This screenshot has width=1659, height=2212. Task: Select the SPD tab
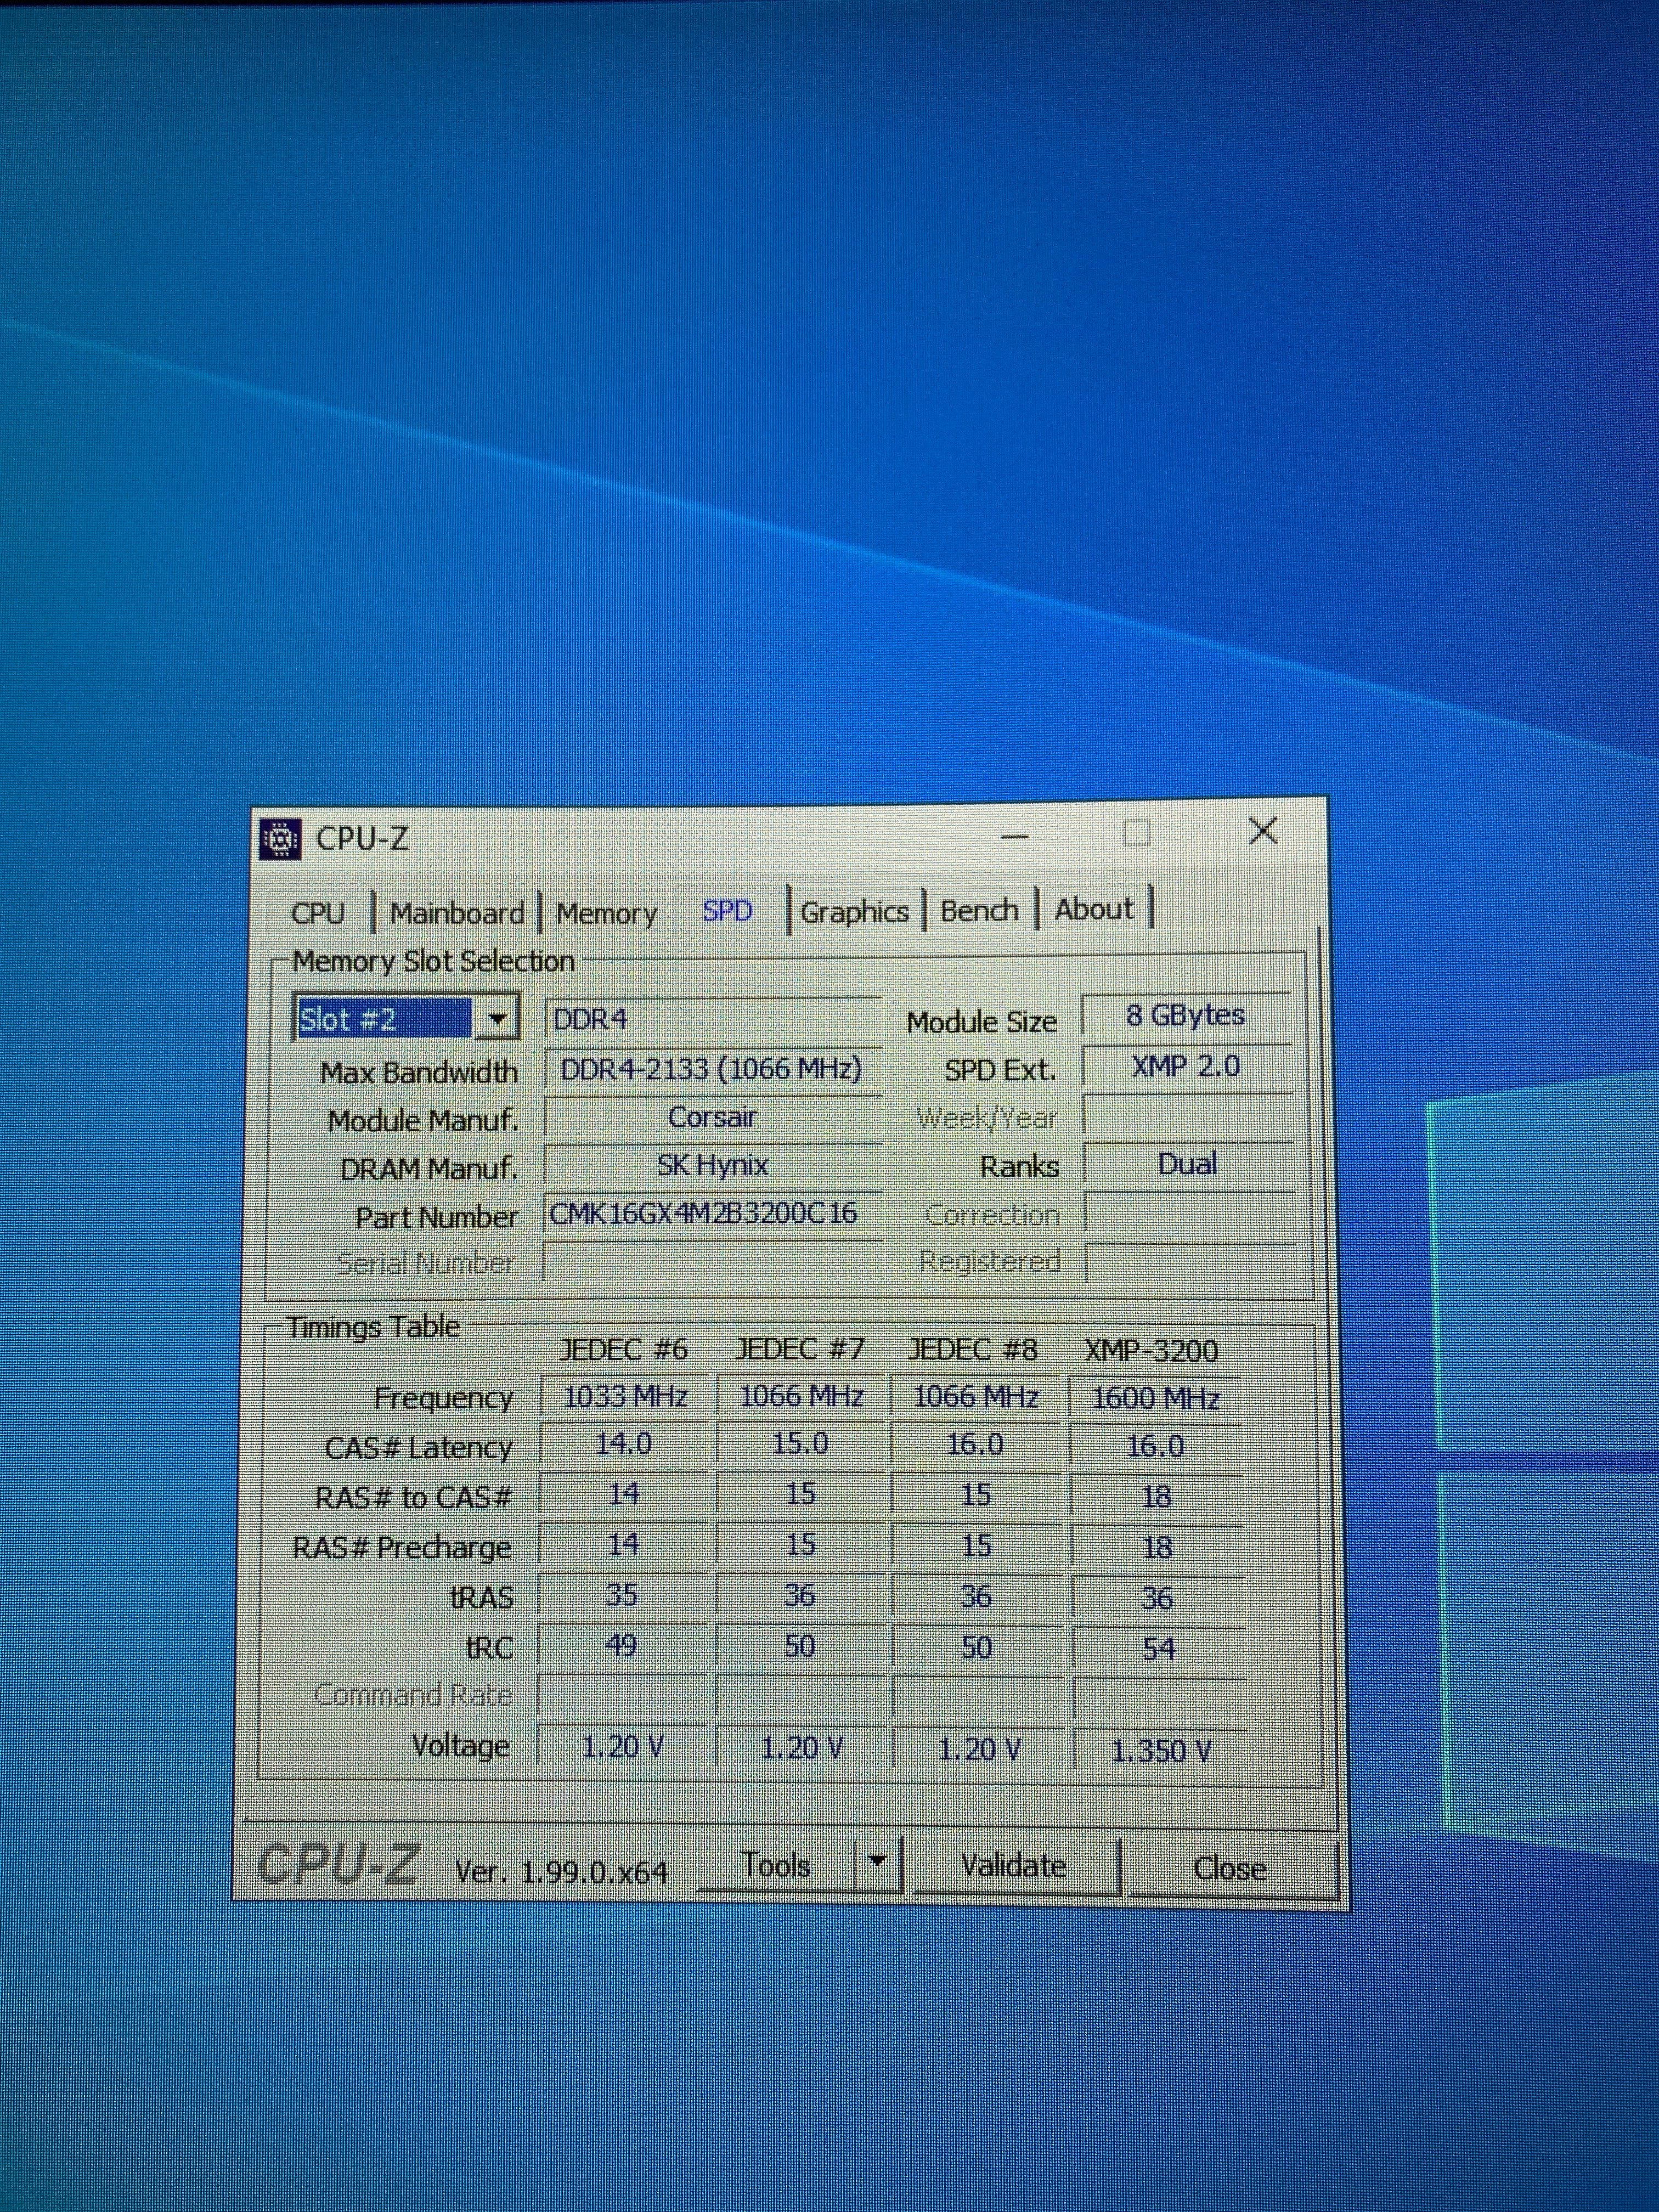(x=727, y=911)
